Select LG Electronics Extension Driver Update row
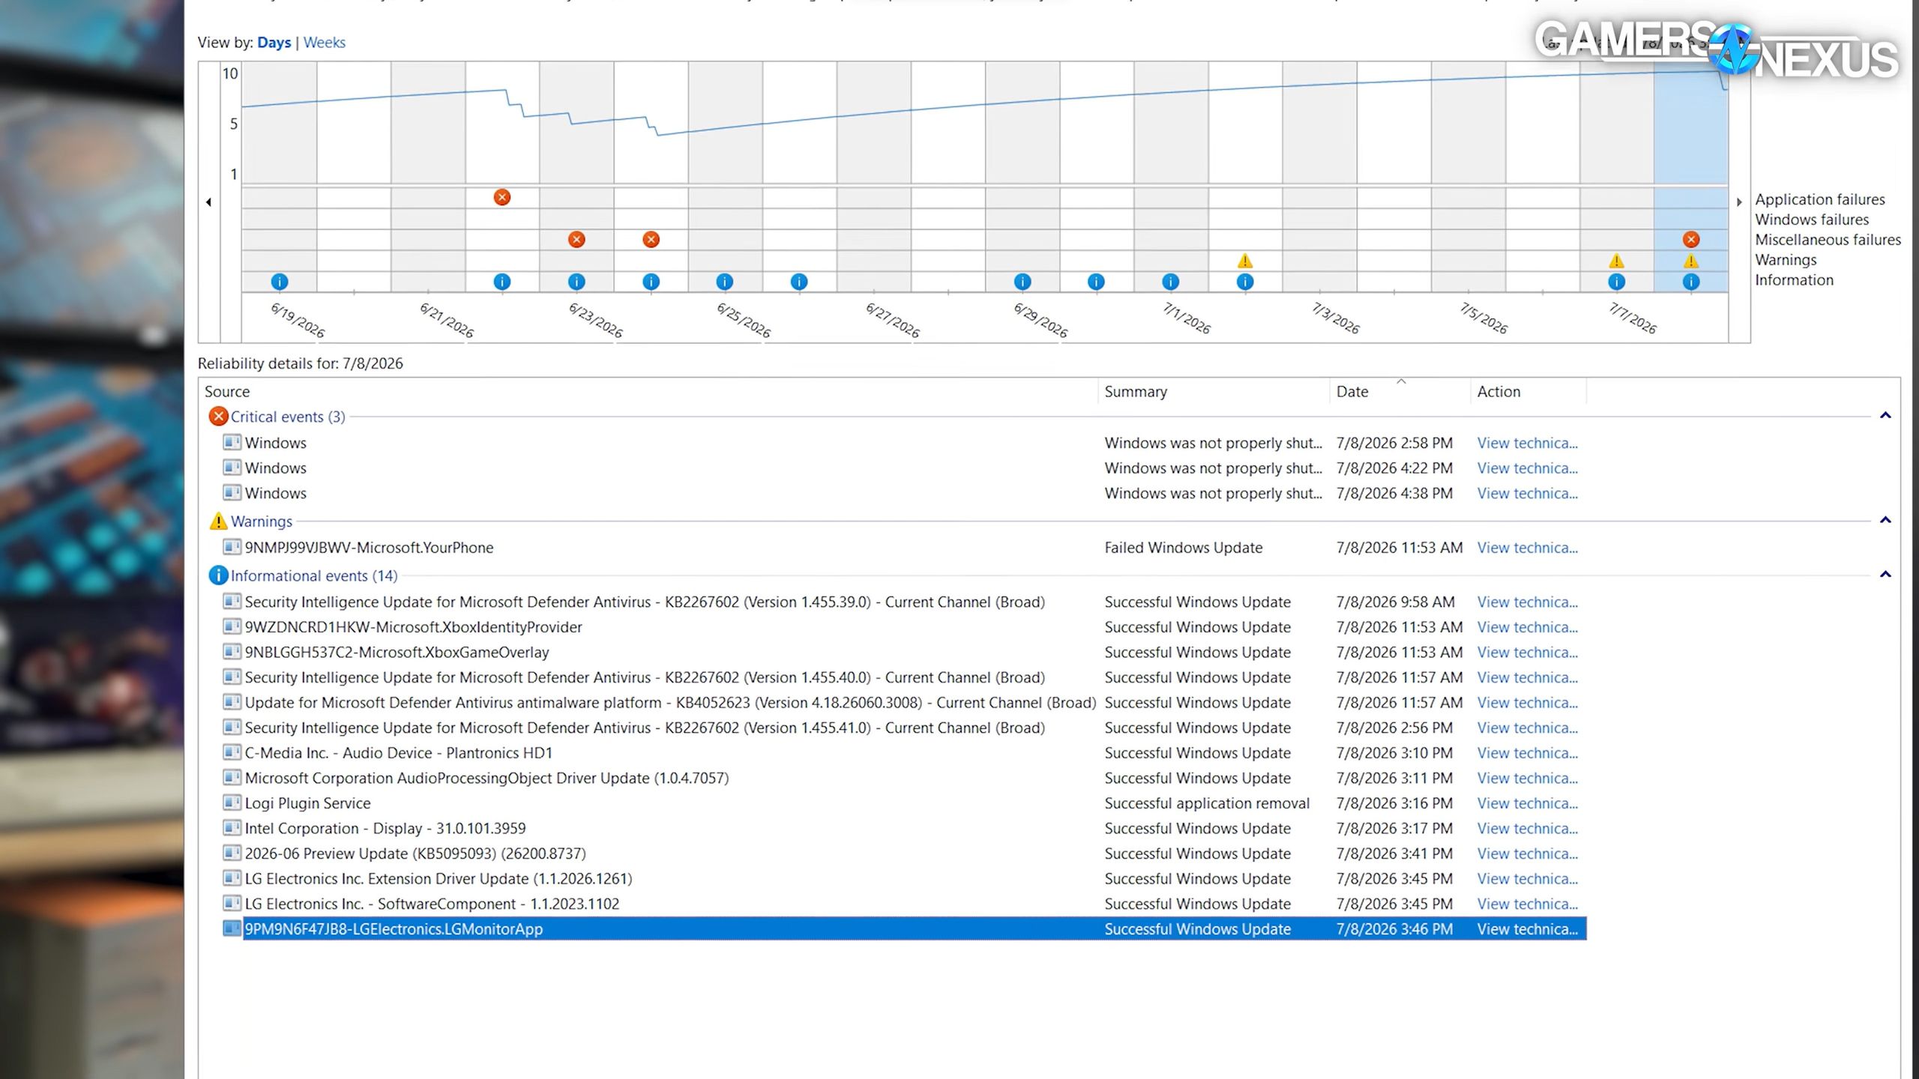 pos(904,879)
